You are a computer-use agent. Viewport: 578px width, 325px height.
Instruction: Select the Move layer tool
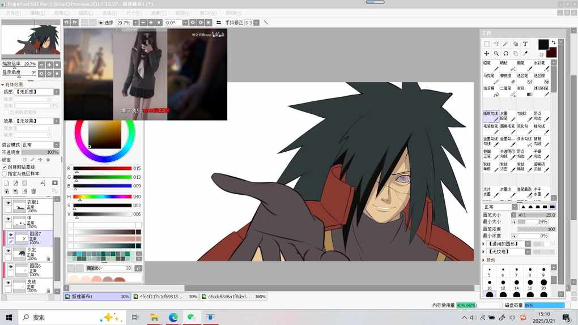coord(487,53)
